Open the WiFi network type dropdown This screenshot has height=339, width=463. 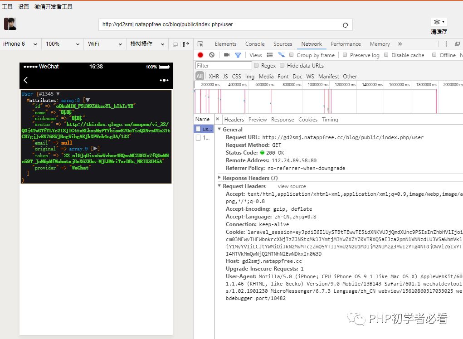105,44
